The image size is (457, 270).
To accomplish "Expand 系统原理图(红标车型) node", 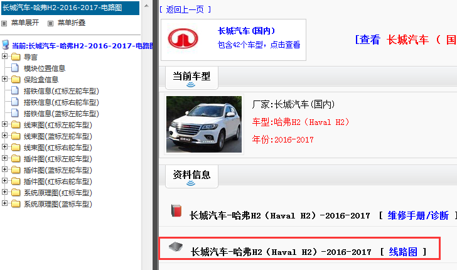I will click(4, 192).
